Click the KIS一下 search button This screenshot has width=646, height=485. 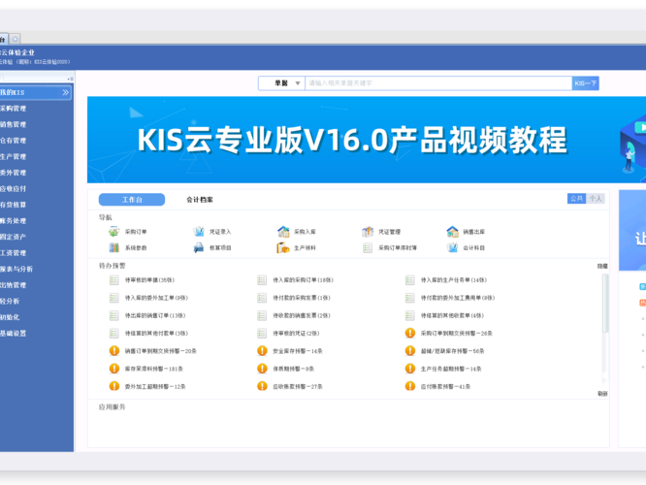pos(586,83)
